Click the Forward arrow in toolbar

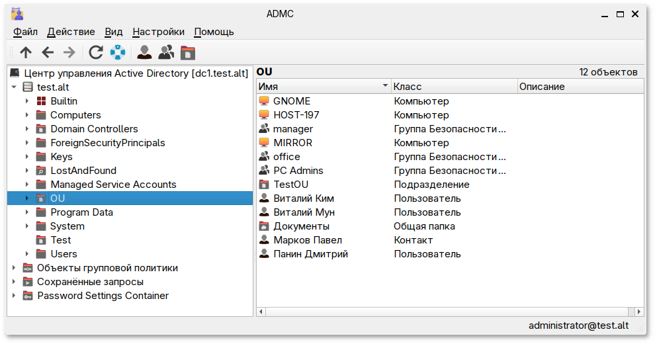69,53
